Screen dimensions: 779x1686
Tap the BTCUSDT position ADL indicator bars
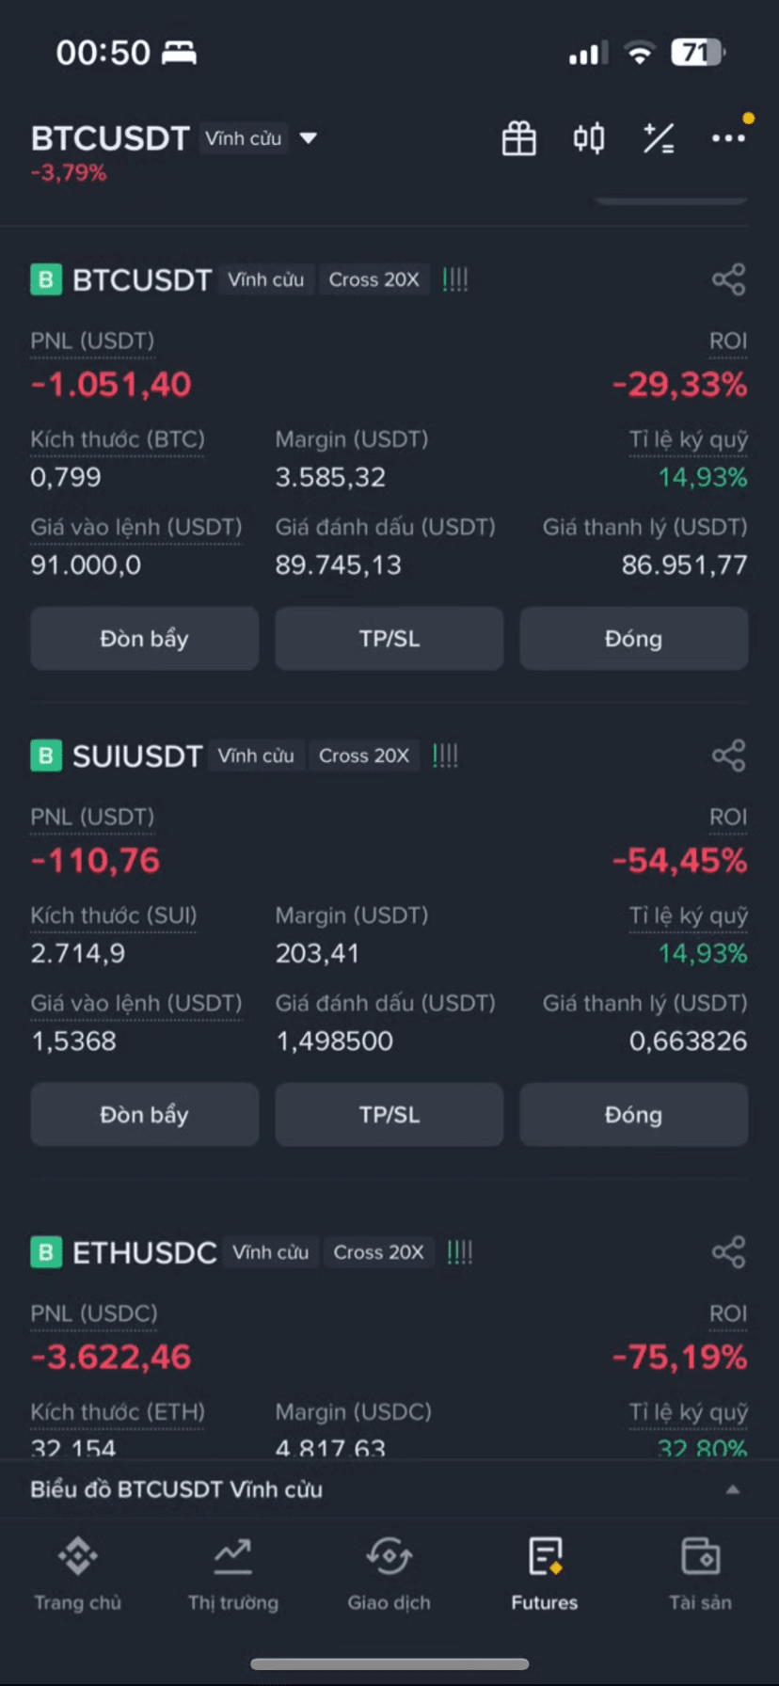[455, 279]
